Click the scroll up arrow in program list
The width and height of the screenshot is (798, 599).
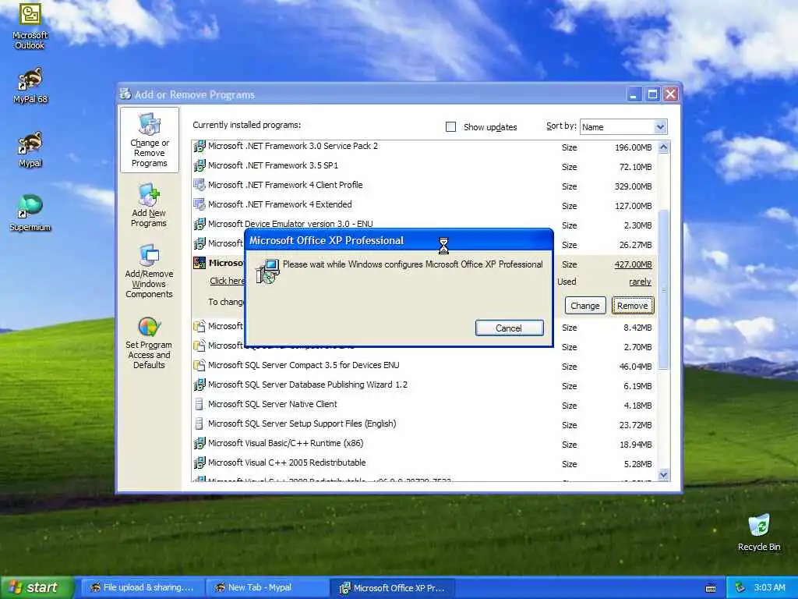tap(663, 147)
